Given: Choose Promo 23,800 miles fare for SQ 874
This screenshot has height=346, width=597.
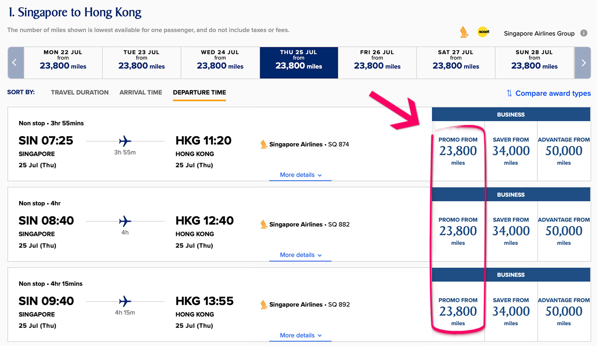Looking at the screenshot, I should 458,151.
